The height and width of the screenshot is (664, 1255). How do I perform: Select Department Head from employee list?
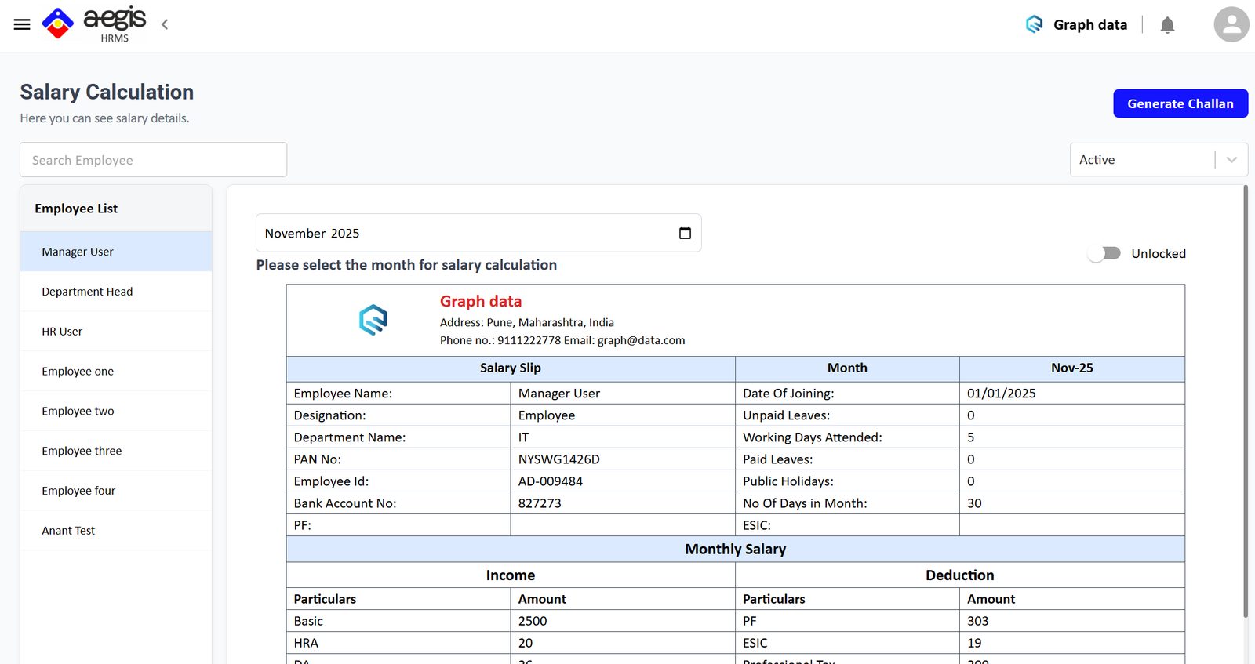tap(87, 292)
